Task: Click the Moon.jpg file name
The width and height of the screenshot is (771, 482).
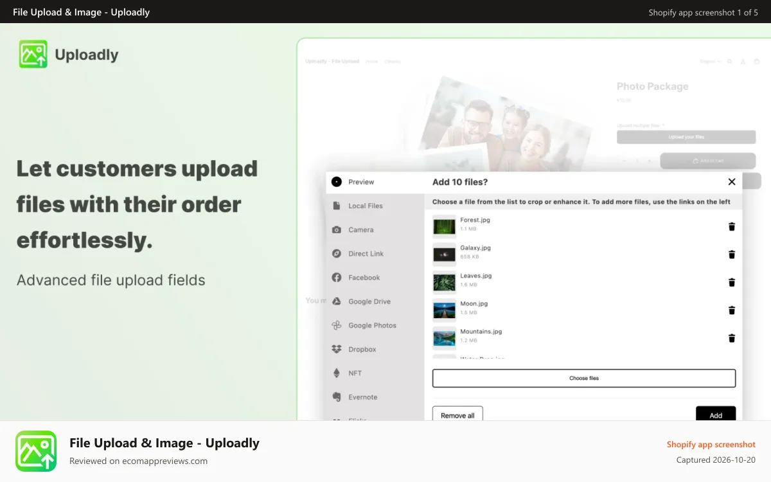Action: [x=474, y=303]
